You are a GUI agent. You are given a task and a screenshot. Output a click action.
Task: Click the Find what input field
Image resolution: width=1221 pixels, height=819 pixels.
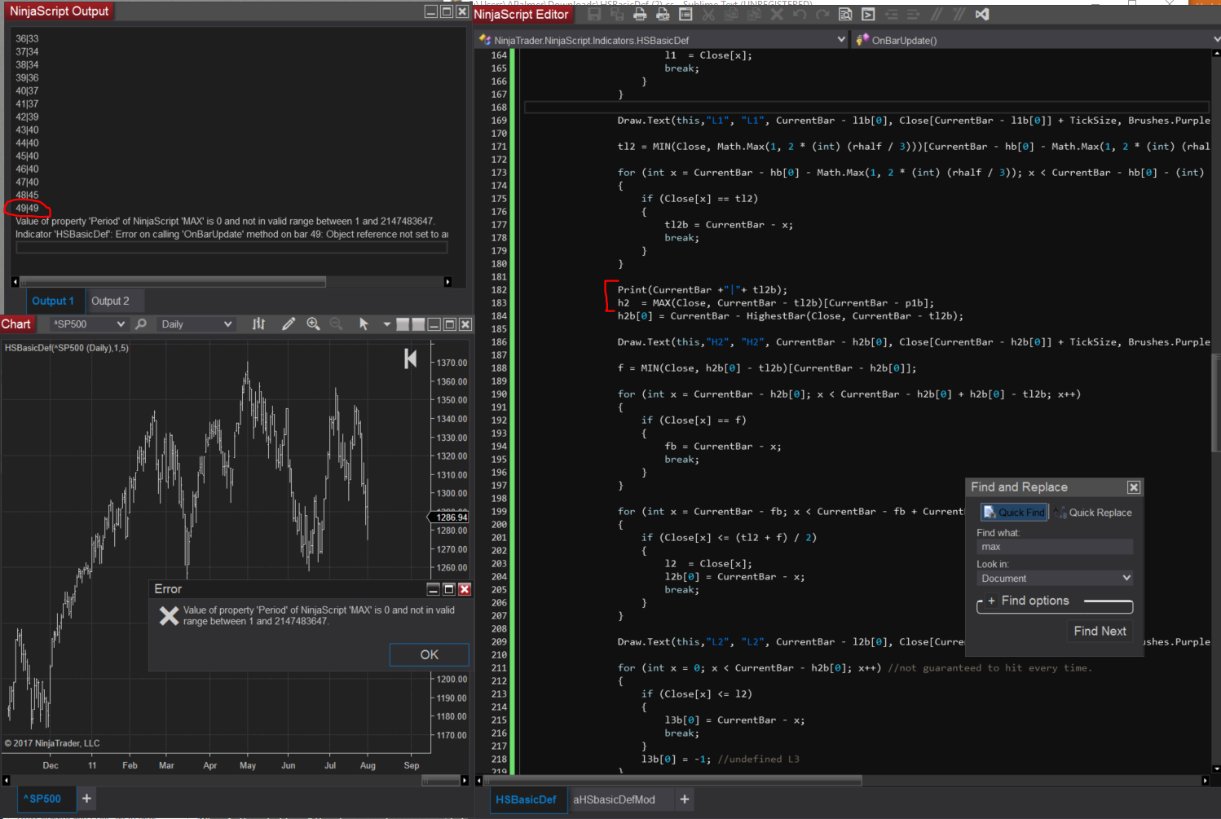tap(1055, 547)
